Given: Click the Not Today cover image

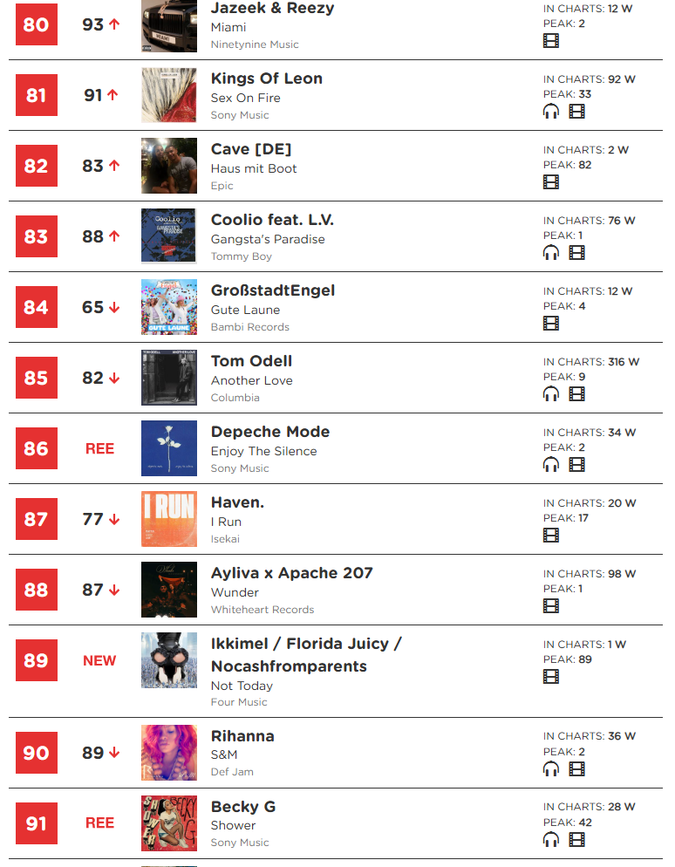Looking at the screenshot, I should point(168,660).
